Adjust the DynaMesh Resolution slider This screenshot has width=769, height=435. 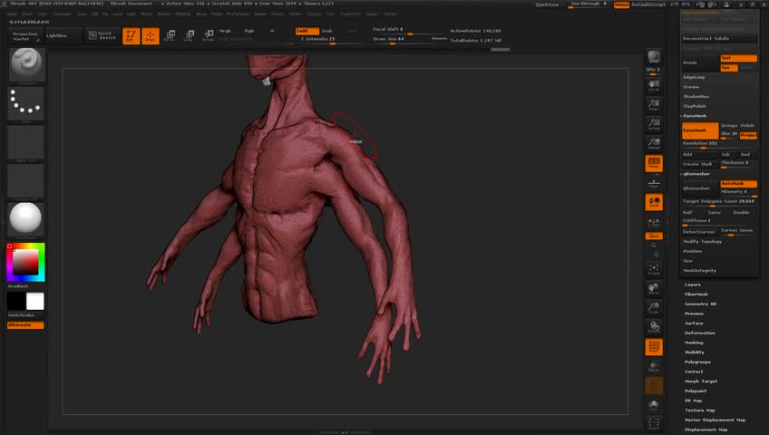(719, 144)
